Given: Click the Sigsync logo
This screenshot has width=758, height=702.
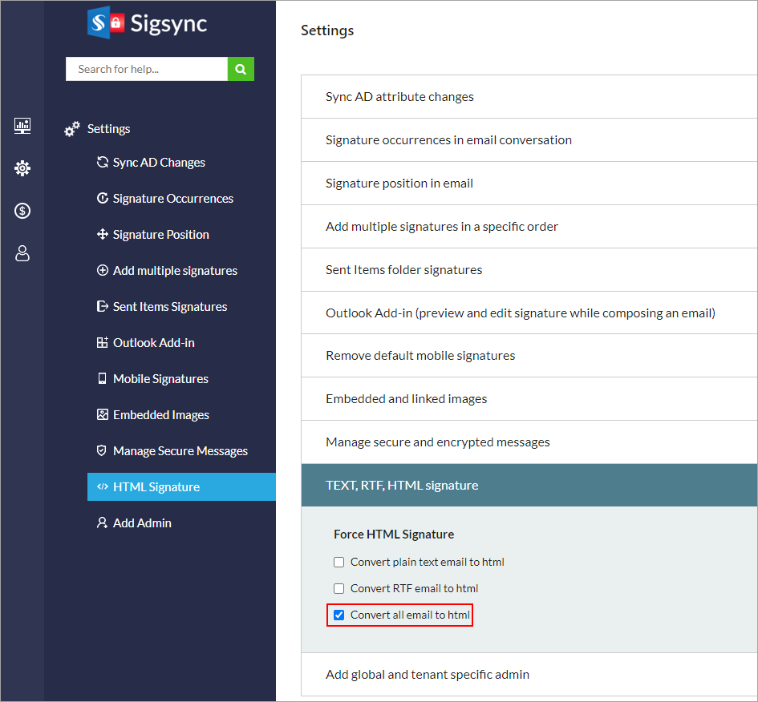Looking at the screenshot, I should pyautogui.click(x=148, y=23).
